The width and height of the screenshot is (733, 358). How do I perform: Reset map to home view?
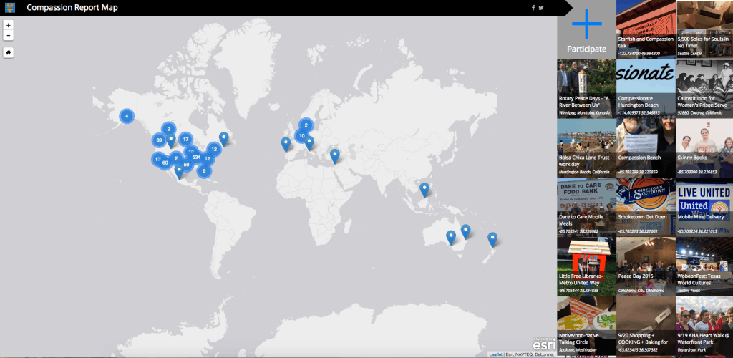tap(8, 52)
